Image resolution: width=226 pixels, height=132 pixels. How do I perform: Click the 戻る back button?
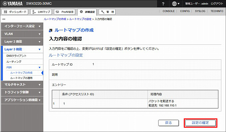click(169, 123)
